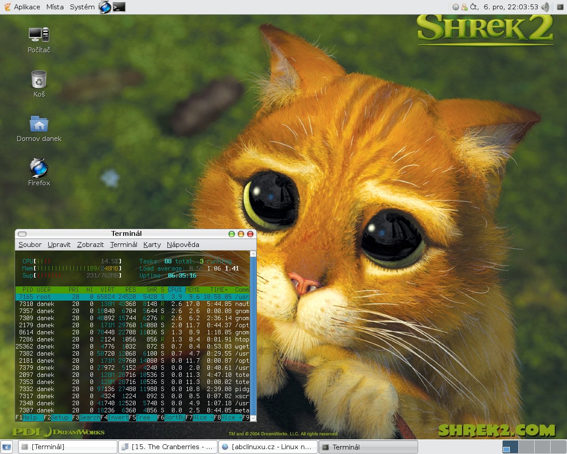567x454 pixels.
Task: Open the Místa menu
Action: pos(55,7)
